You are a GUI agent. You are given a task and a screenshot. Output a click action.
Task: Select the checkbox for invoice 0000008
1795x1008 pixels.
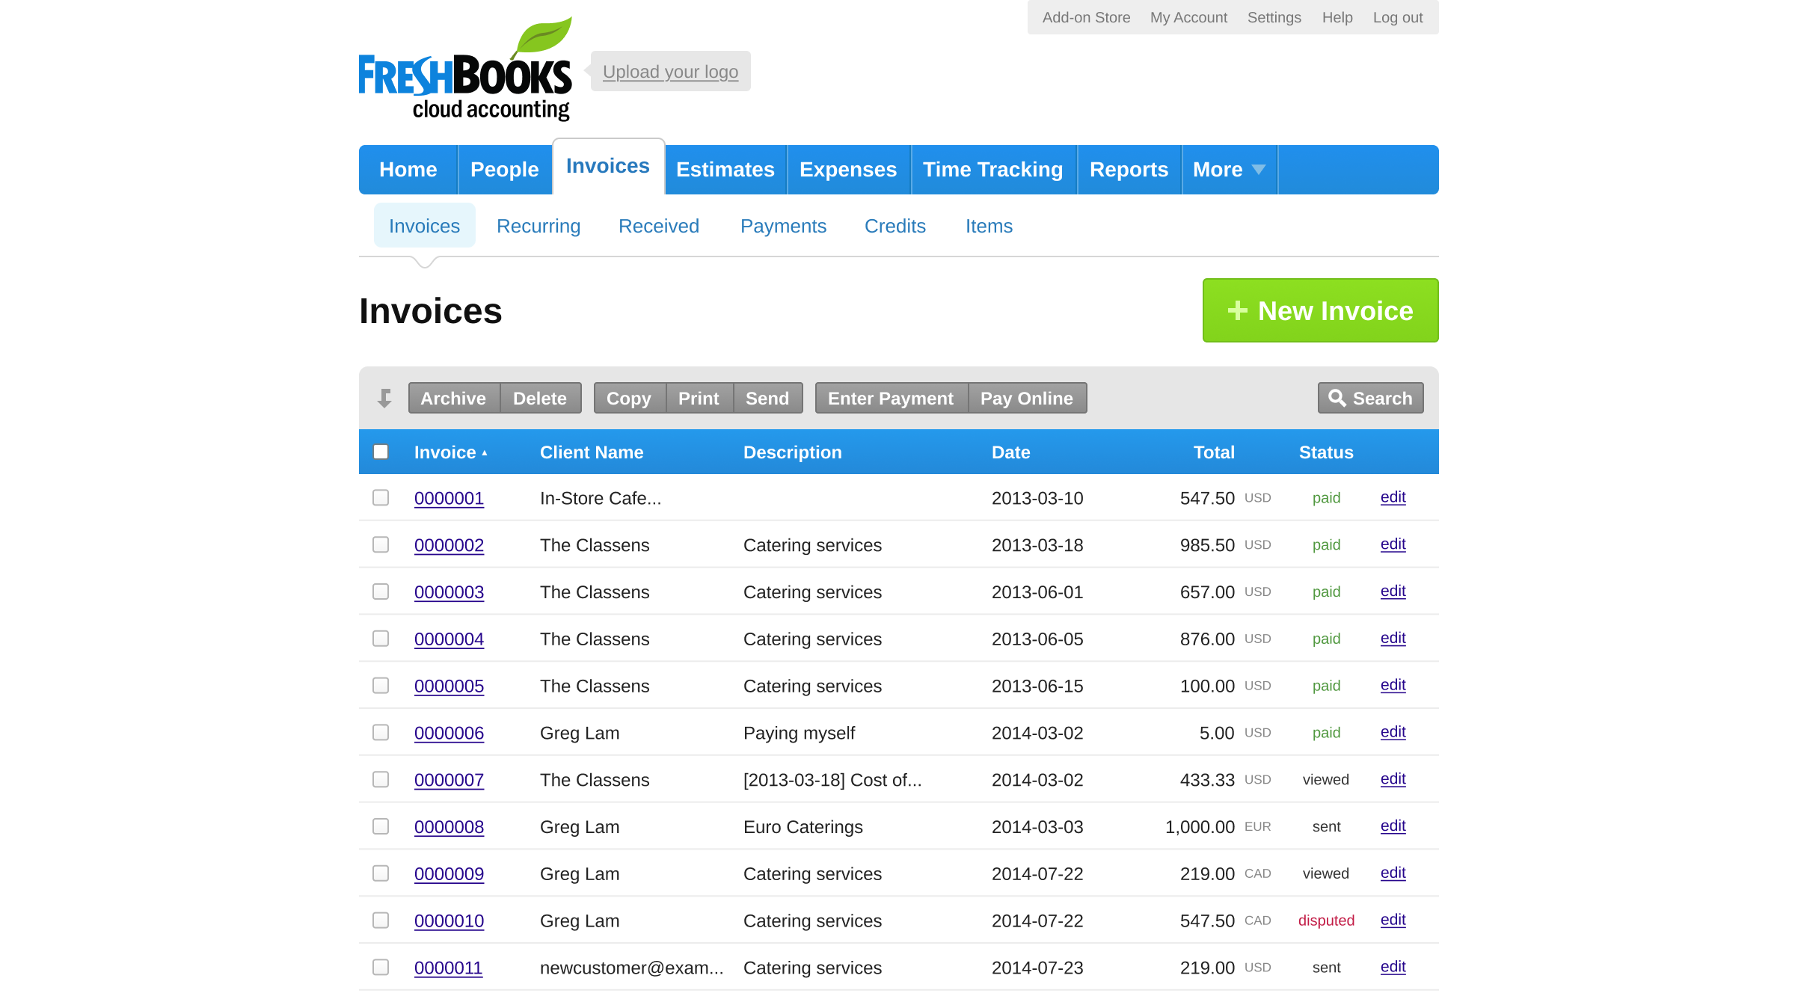pyautogui.click(x=381, y=827)
